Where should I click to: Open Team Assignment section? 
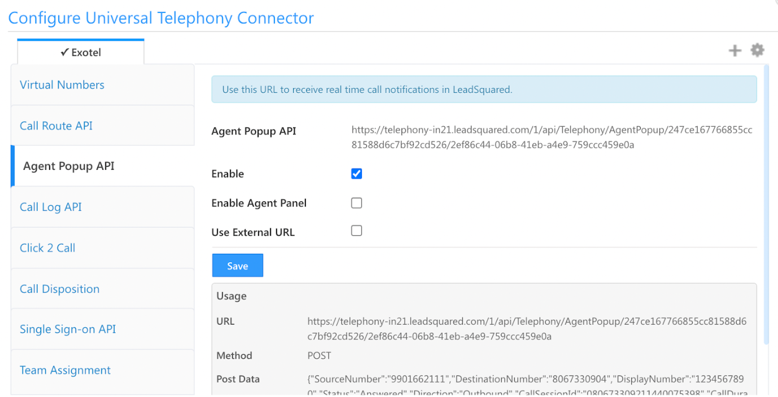[x=102, y=370]
